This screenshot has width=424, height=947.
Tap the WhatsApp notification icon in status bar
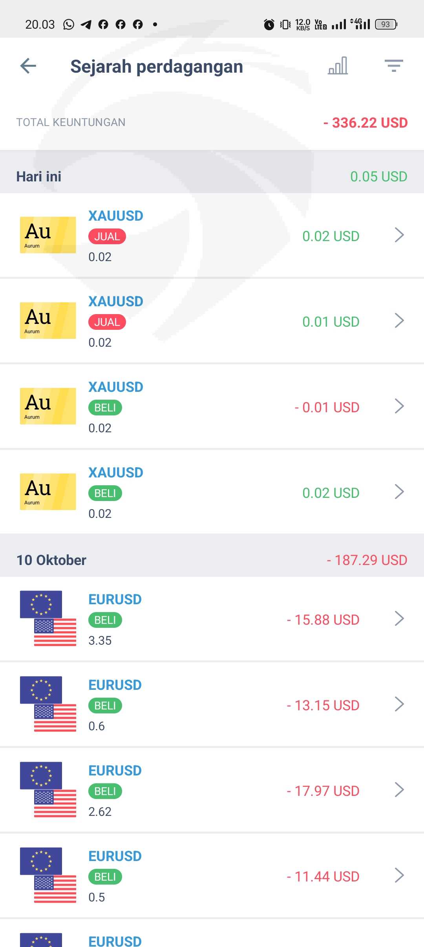(69, 24)
